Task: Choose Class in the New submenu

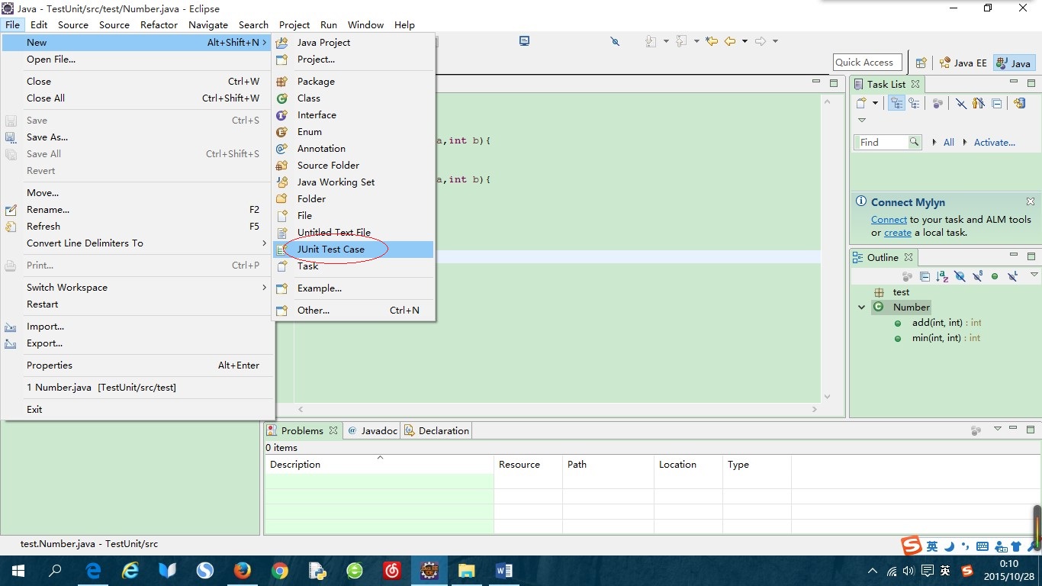Action: (353, 98)
